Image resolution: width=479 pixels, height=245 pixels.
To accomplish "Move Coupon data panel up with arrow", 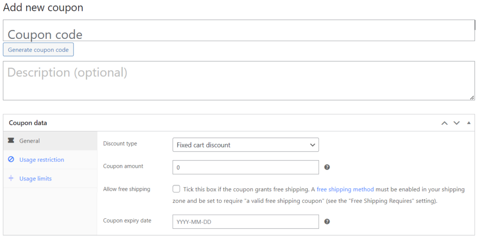I will click(444, 123).
